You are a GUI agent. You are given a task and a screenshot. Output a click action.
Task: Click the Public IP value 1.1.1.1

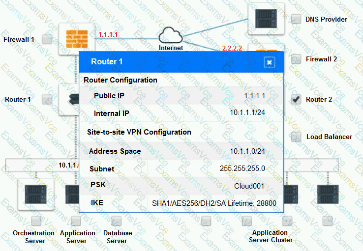[x=254, y=95]
